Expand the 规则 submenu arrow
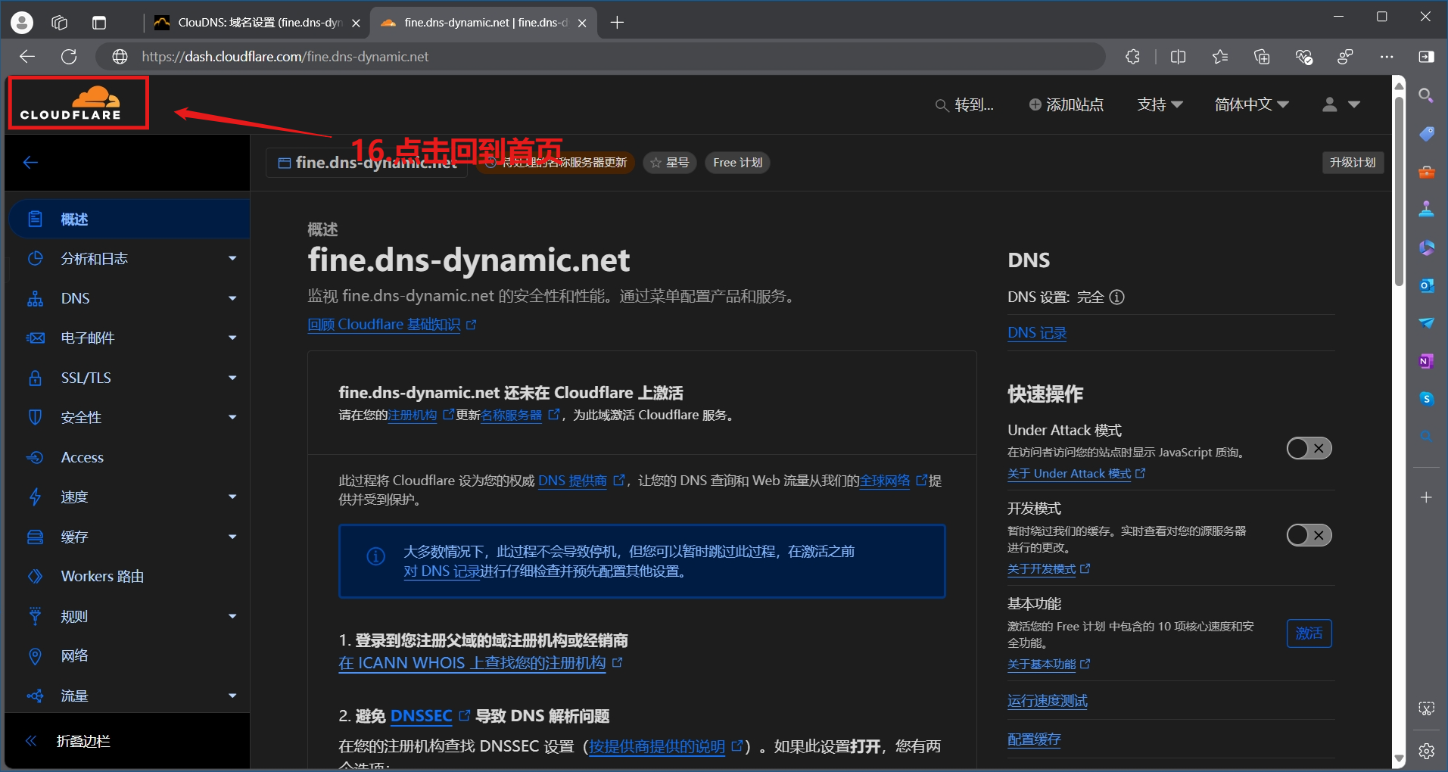1448x772 pixels. 232,616
